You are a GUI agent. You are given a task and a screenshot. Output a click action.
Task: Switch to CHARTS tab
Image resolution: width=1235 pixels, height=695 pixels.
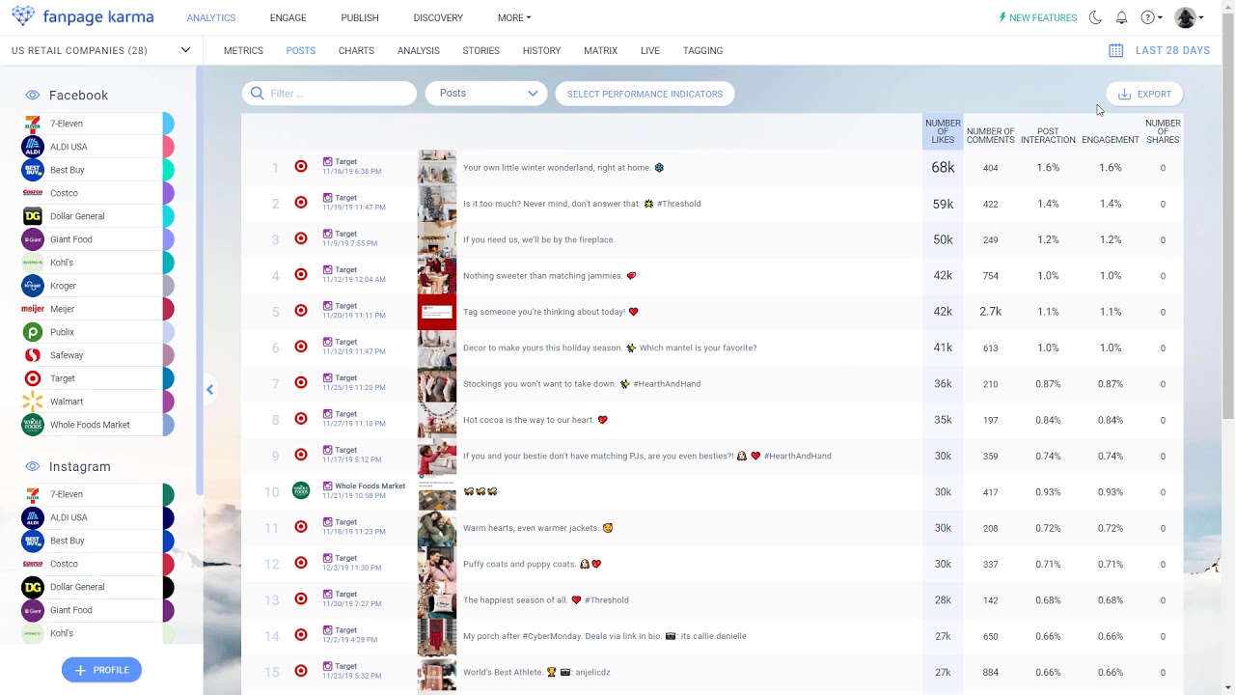356,50
